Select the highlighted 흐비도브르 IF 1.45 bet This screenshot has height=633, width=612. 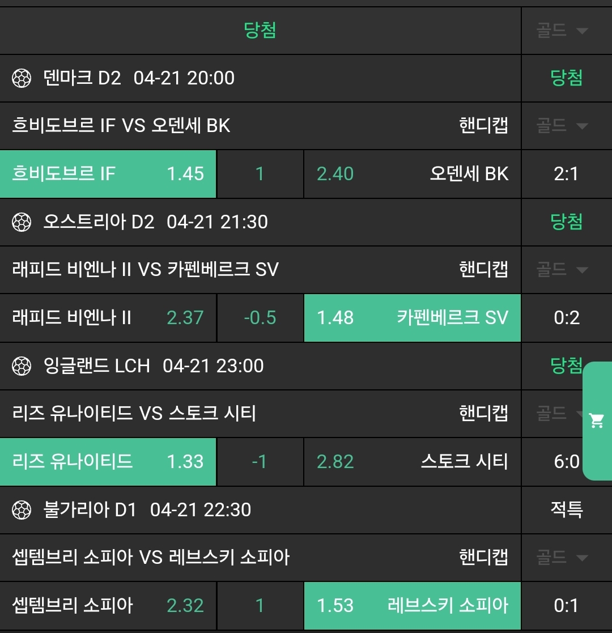(108, 174)
